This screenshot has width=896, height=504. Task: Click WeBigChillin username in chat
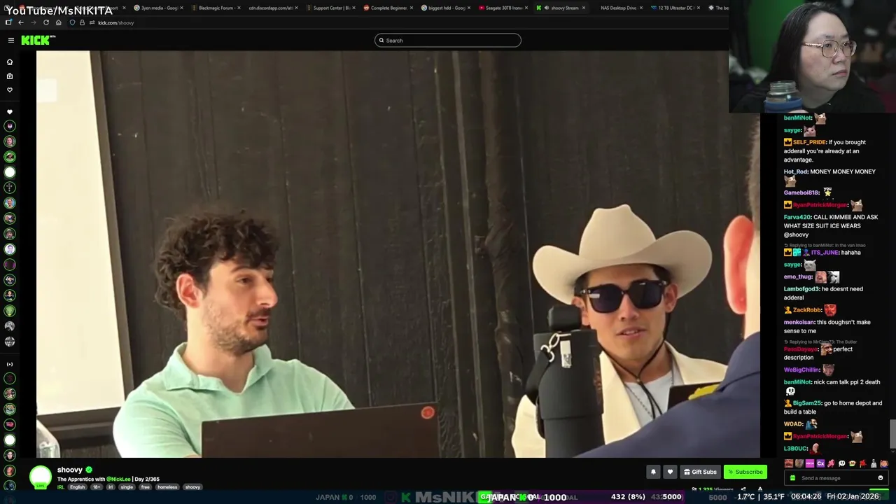(801, 370)
